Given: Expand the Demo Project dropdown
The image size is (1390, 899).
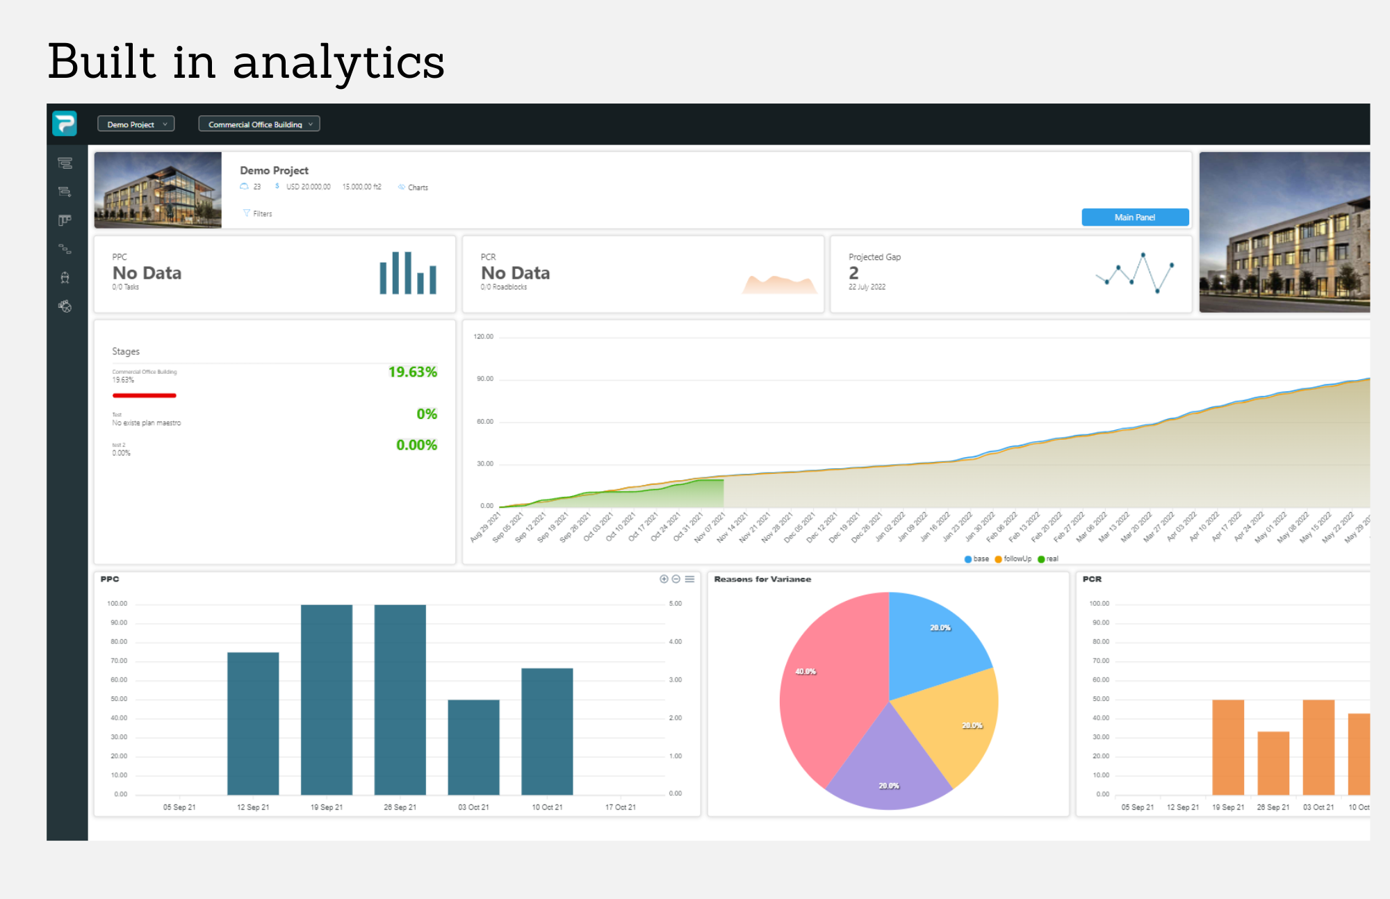Looking at the screenshot, I should pyautogui.click(x=136, y=124).
